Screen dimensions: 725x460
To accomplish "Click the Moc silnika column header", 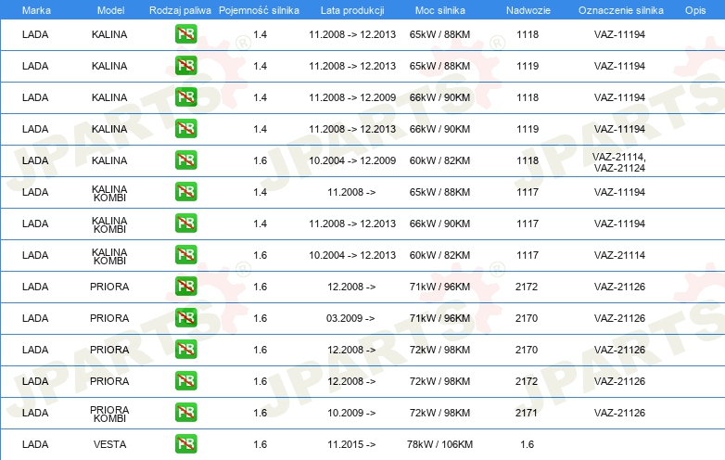I will tap(439, 10).
